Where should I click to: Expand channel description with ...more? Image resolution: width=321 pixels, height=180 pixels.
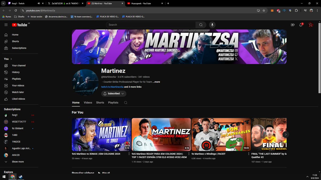pyautogui.click(x=156, y=82)
